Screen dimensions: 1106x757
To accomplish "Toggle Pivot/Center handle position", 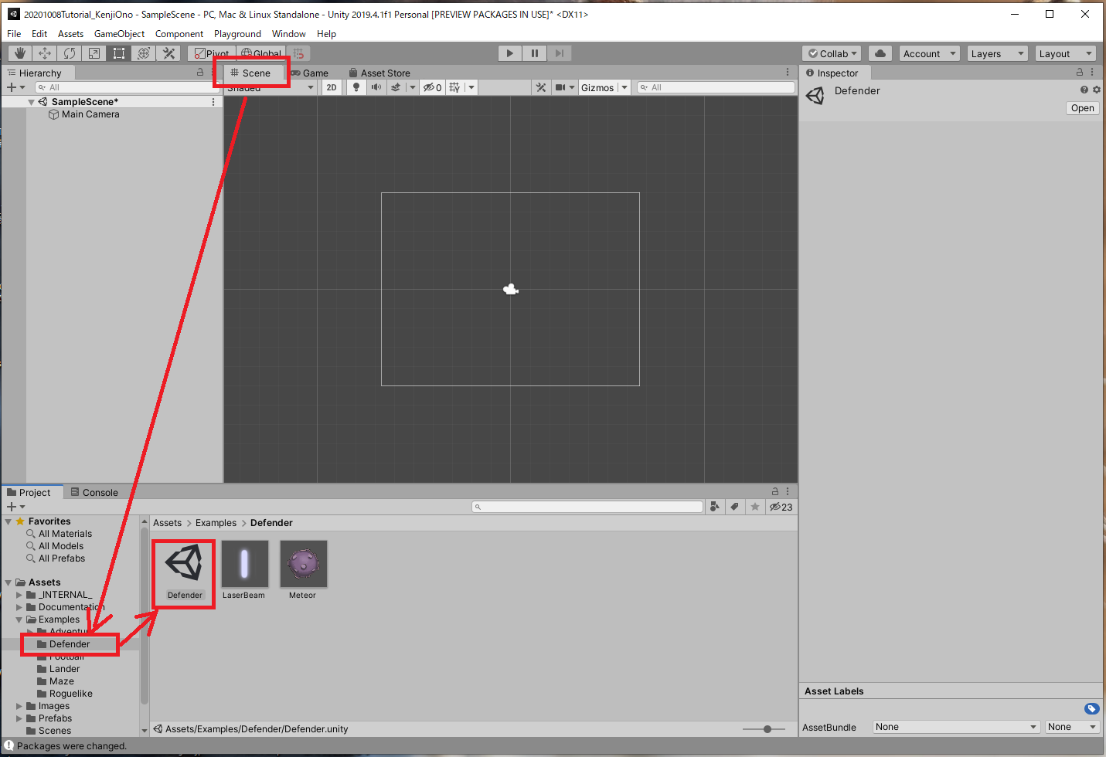I will pos(211,53).
